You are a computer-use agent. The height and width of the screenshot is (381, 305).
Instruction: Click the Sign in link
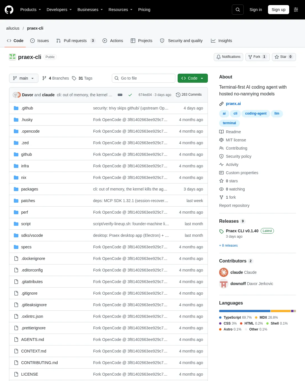[256, 10]
